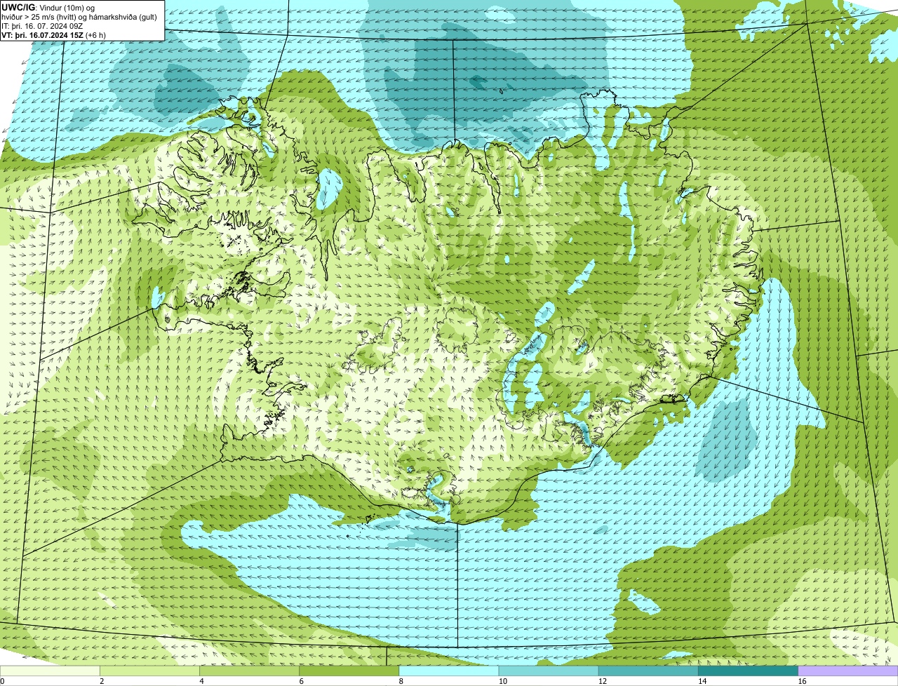
Task: Select the 10–12 m/s light teal legend swatch
Action: 549,671
